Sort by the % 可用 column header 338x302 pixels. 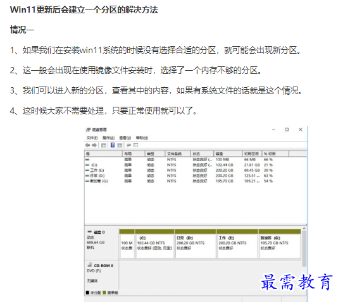[x=275, y=154]
